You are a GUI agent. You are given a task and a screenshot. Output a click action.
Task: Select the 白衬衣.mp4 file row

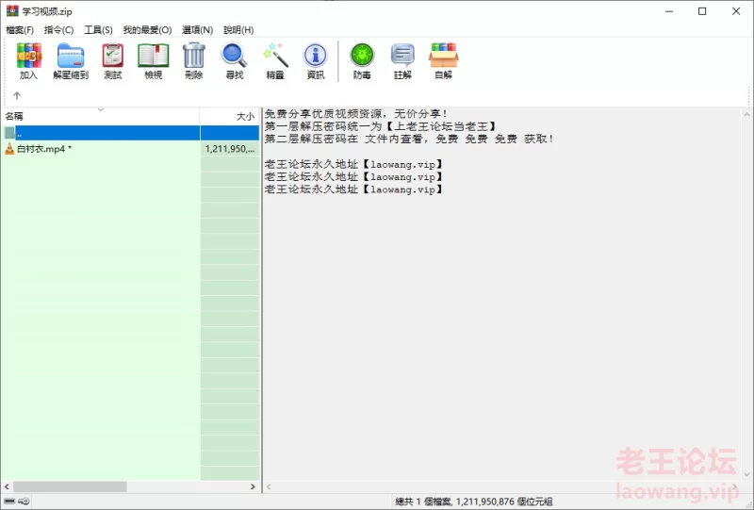tap(130, 149)
